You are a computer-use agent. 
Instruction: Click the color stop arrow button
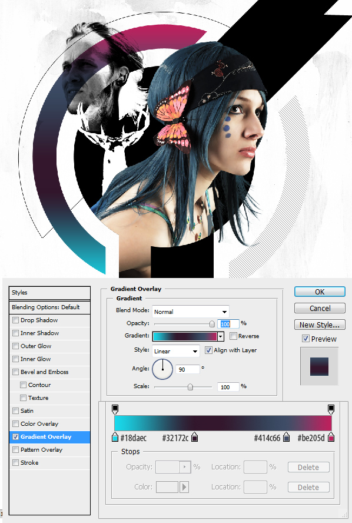[184, 487]
